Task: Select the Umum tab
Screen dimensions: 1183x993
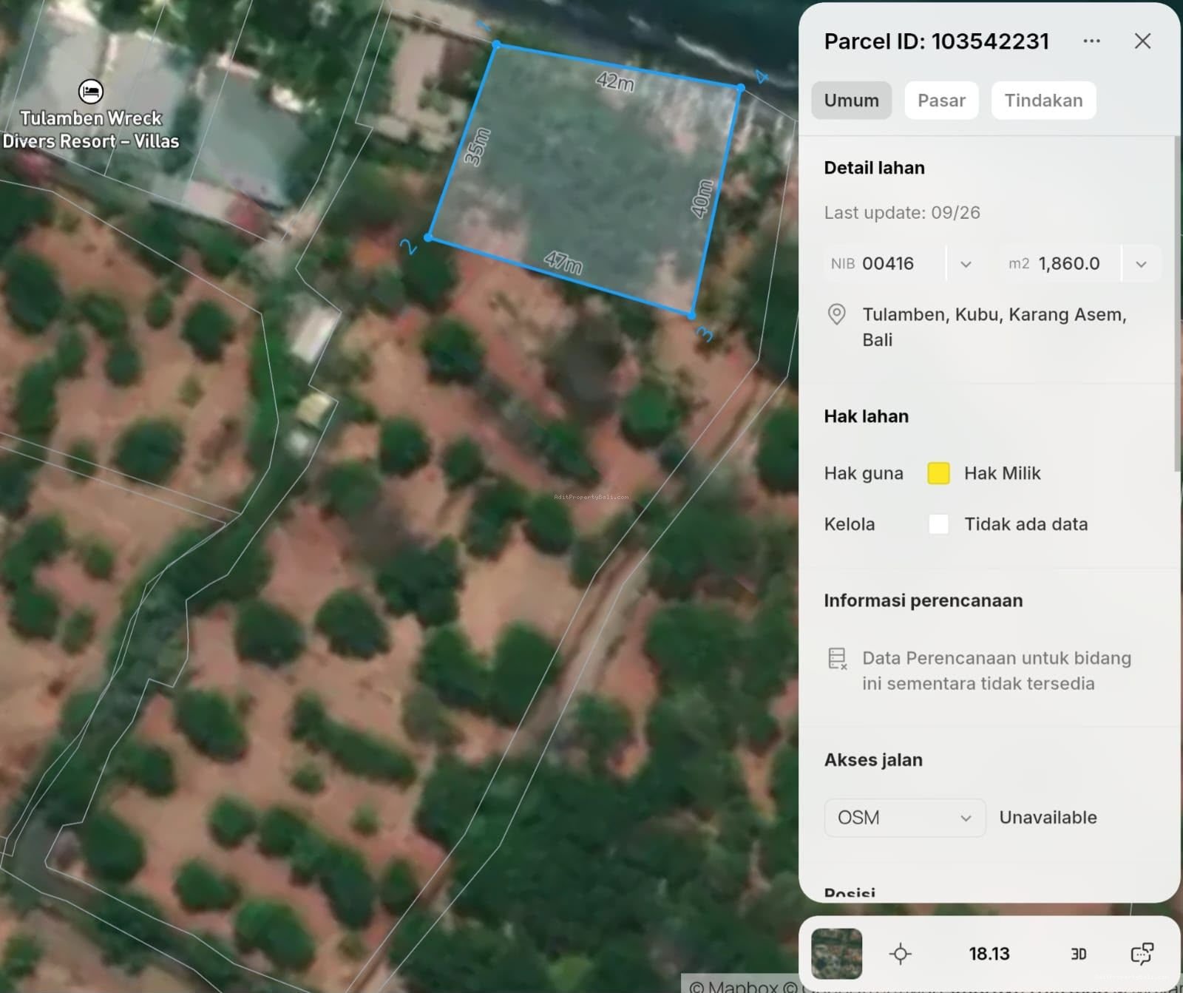Action: click(x=852, y=101)
